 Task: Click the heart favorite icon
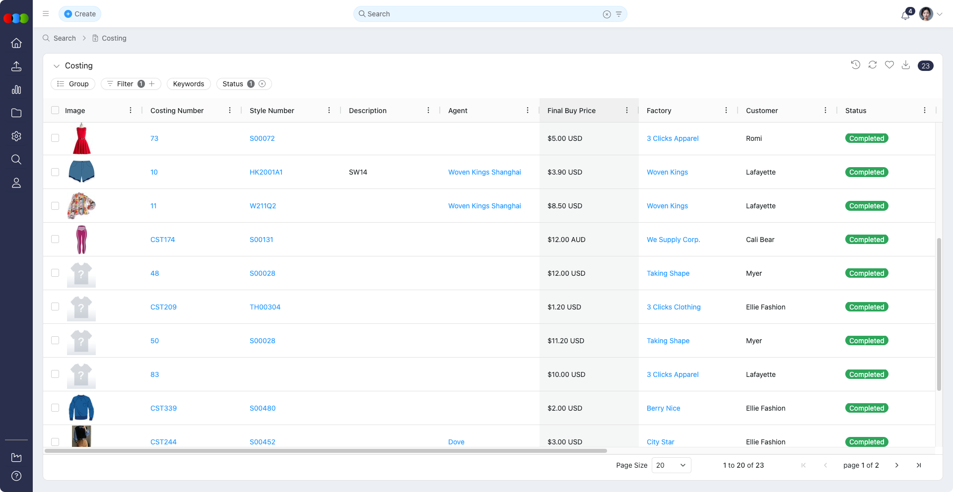(889, 65)
